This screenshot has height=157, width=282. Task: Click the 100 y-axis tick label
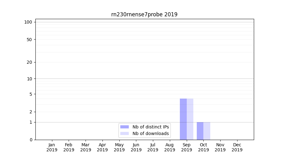(28, 22)
